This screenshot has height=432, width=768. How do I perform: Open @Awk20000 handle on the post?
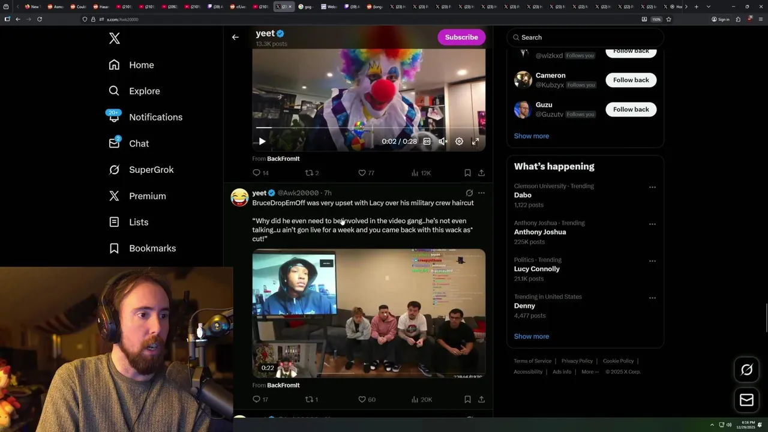click(x=298, y=193)
